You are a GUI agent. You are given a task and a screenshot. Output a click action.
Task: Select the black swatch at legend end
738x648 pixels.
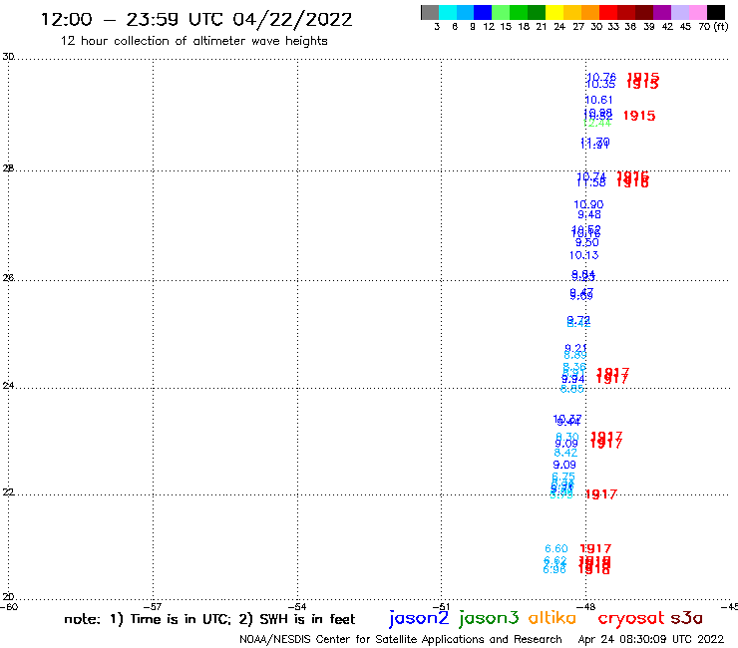[715, 12]
